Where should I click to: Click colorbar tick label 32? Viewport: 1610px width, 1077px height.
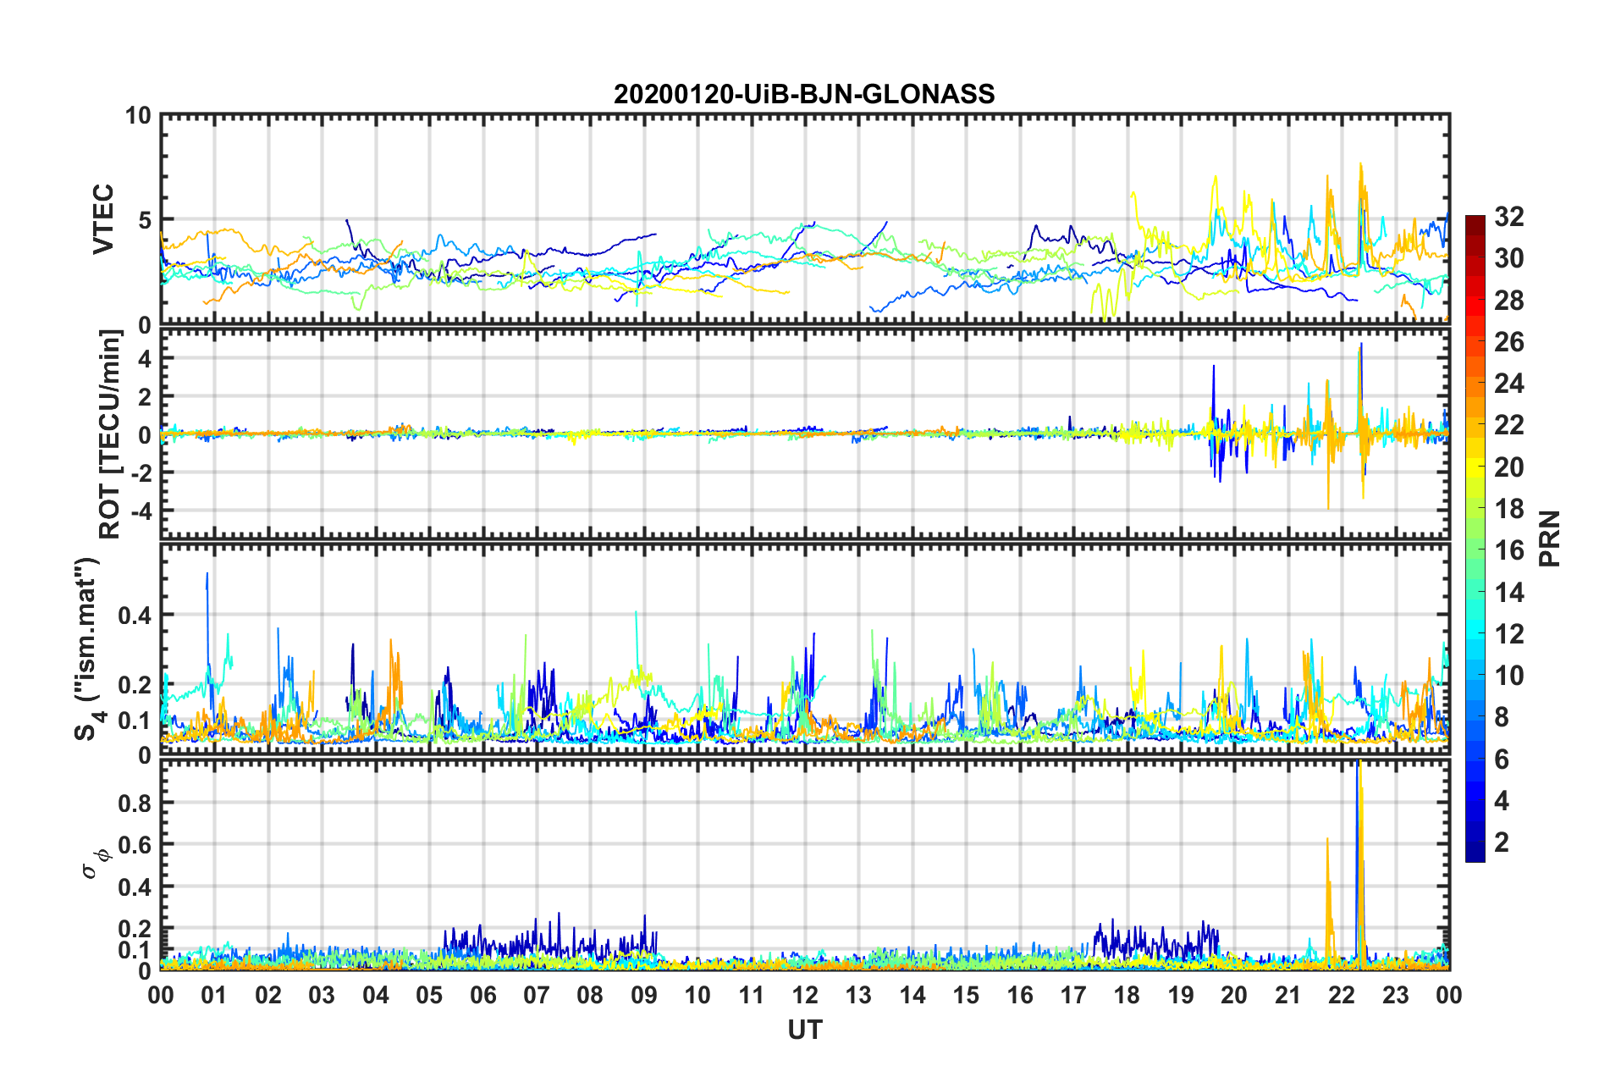(1508, 217)
